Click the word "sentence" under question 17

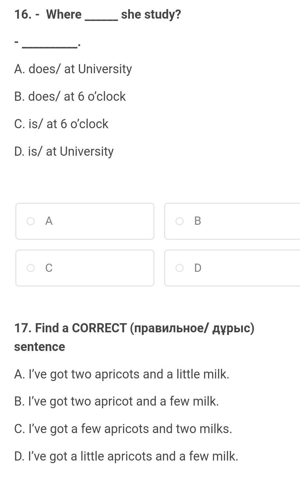tap(39, 347)
